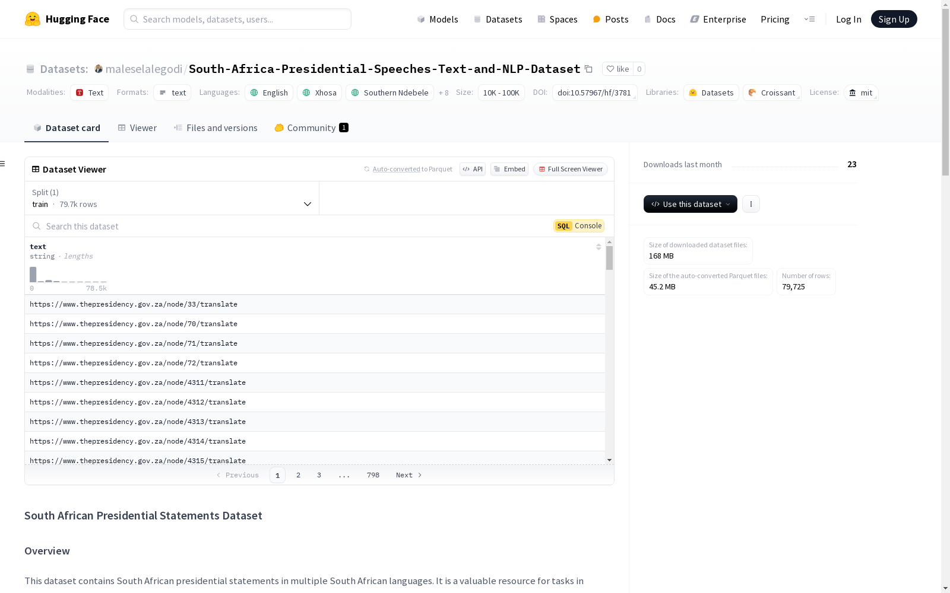Click the Datasets library tag
The height and width of the screenshot is (593, 950).
click(711, 93)
